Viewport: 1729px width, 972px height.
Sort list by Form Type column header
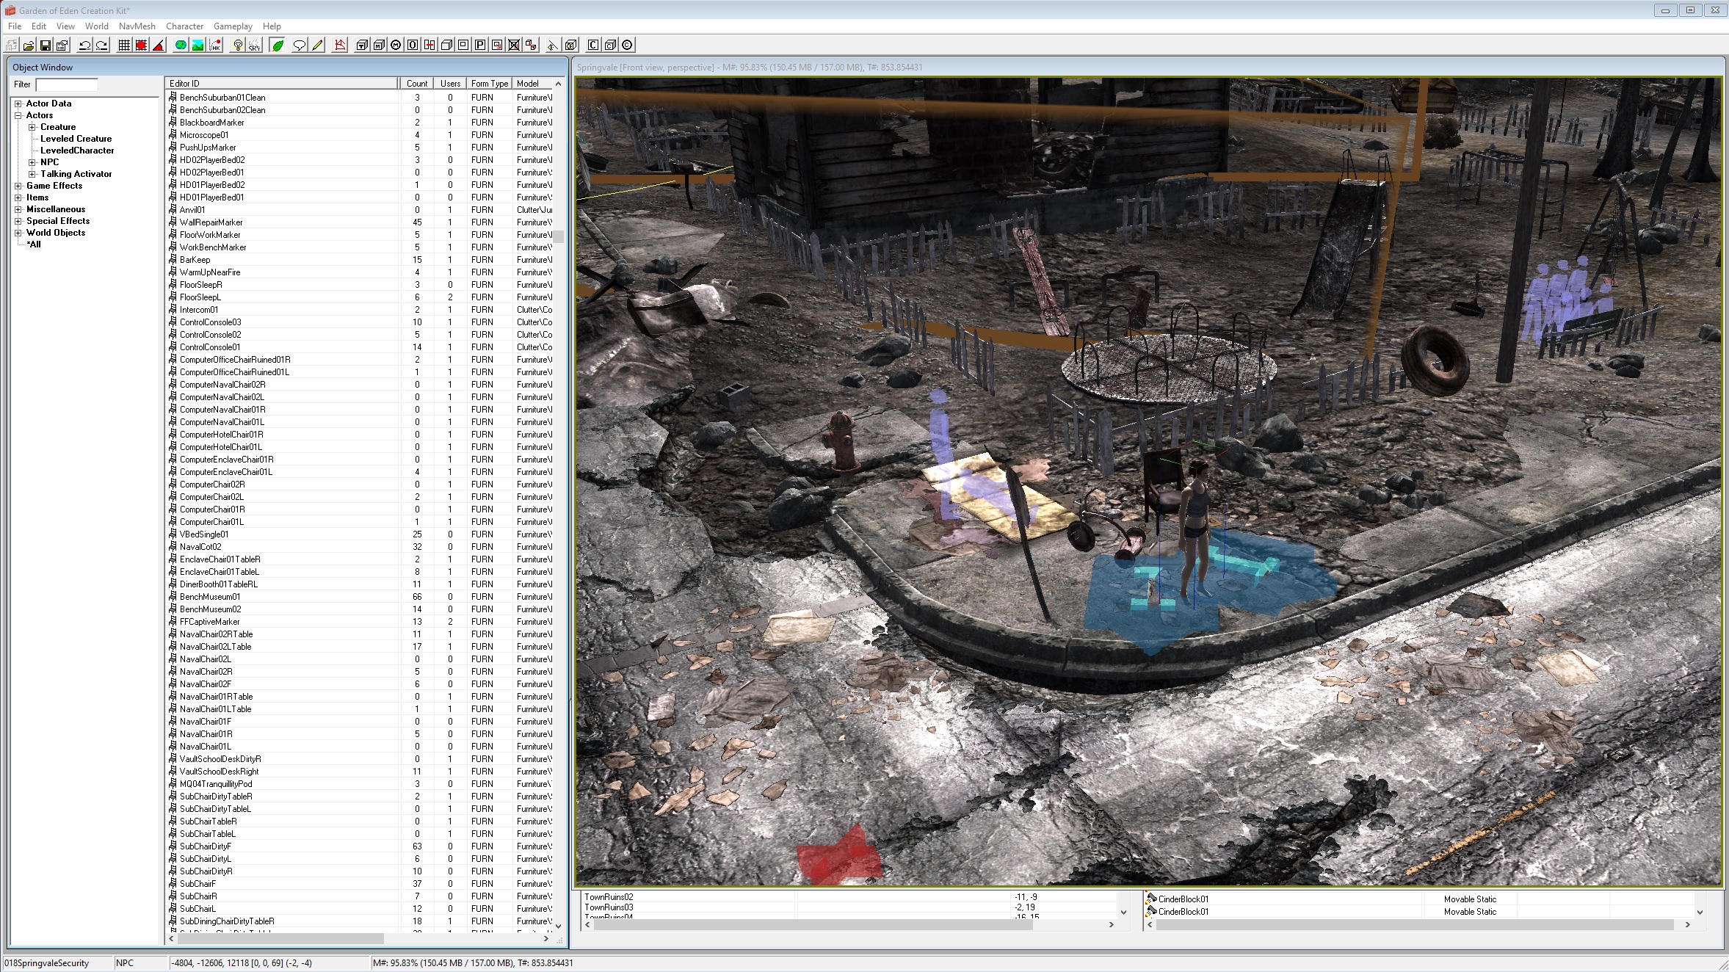click(x=489, y=84)
